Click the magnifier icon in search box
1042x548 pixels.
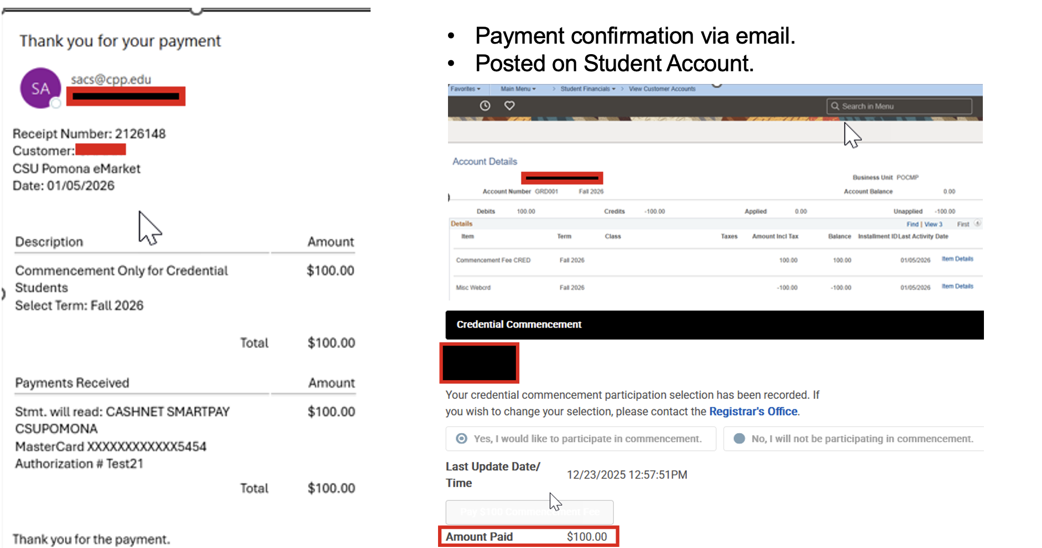click(835, 106)
